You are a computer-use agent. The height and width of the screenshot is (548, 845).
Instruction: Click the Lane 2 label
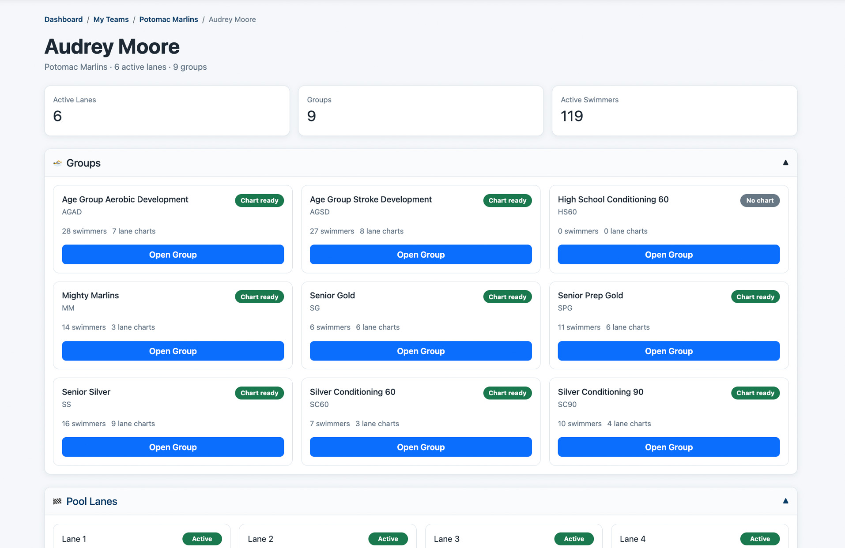(260, 539)
